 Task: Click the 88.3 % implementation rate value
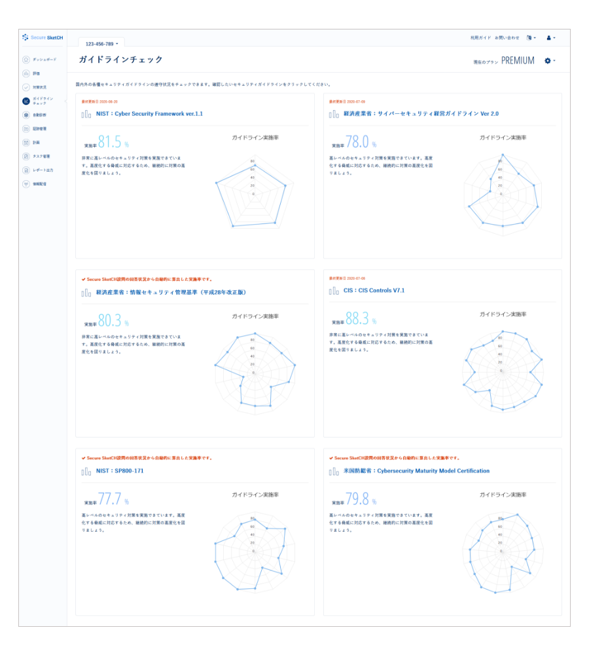(361, 319)
